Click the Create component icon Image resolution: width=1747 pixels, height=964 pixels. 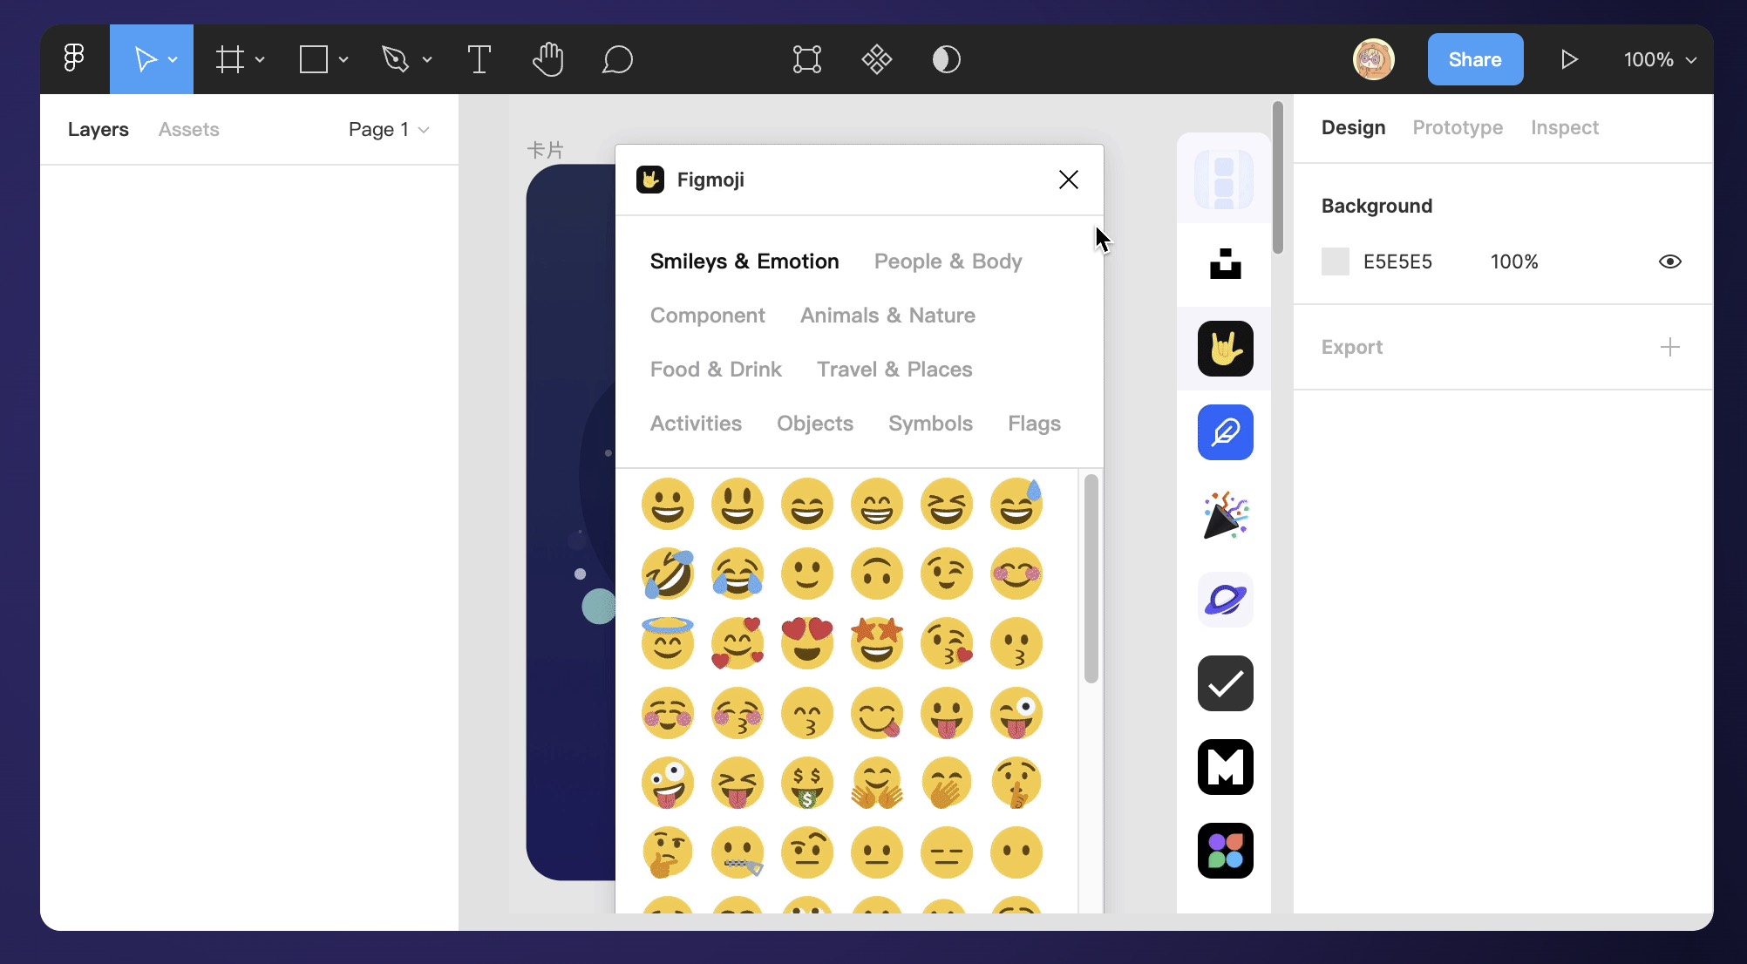pos(877,59)
